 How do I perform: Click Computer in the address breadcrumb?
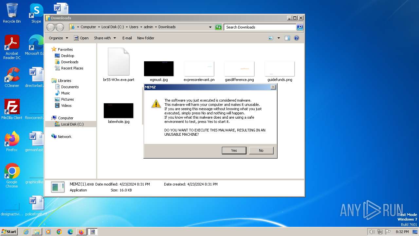click(88, 27)
